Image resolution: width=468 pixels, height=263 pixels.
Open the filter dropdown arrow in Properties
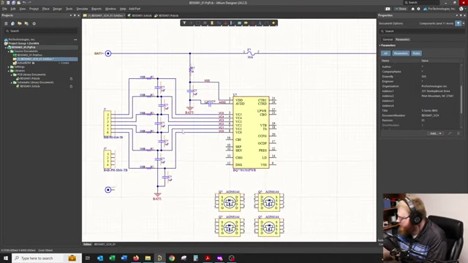[x=464, y=23]
